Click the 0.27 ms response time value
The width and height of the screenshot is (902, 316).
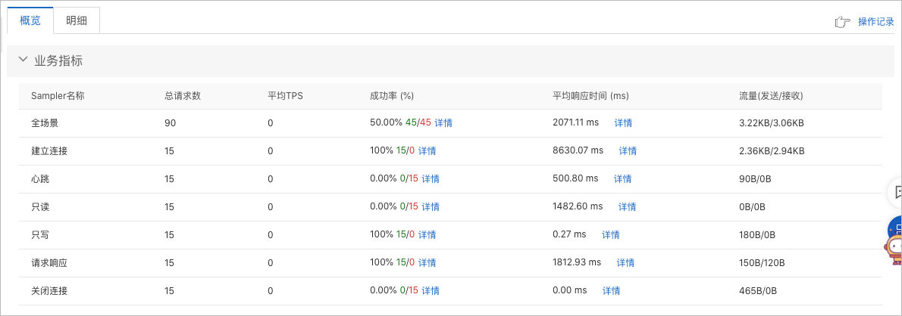[569, 234]
